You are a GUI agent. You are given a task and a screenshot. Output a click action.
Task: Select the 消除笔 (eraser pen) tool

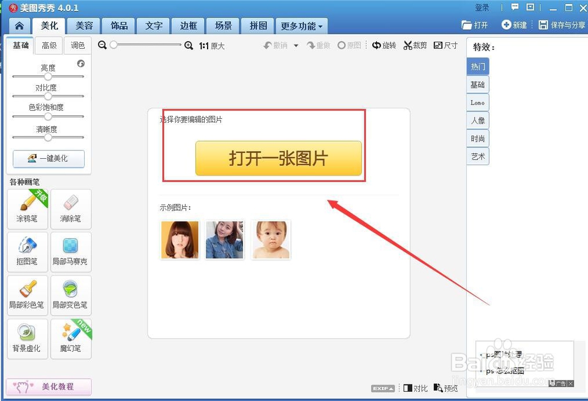click(x=71, y=209)
